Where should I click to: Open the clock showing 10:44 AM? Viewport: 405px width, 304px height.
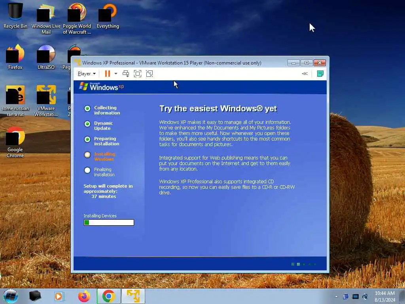385,296
